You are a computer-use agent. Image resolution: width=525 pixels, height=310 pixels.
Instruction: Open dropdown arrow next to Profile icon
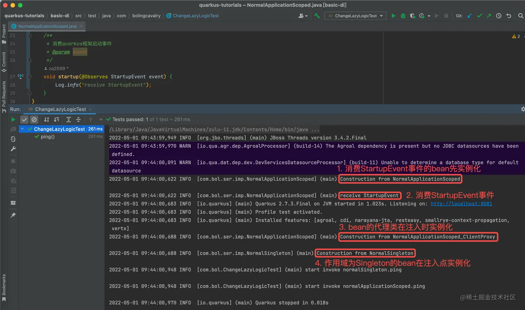[429, 16]
